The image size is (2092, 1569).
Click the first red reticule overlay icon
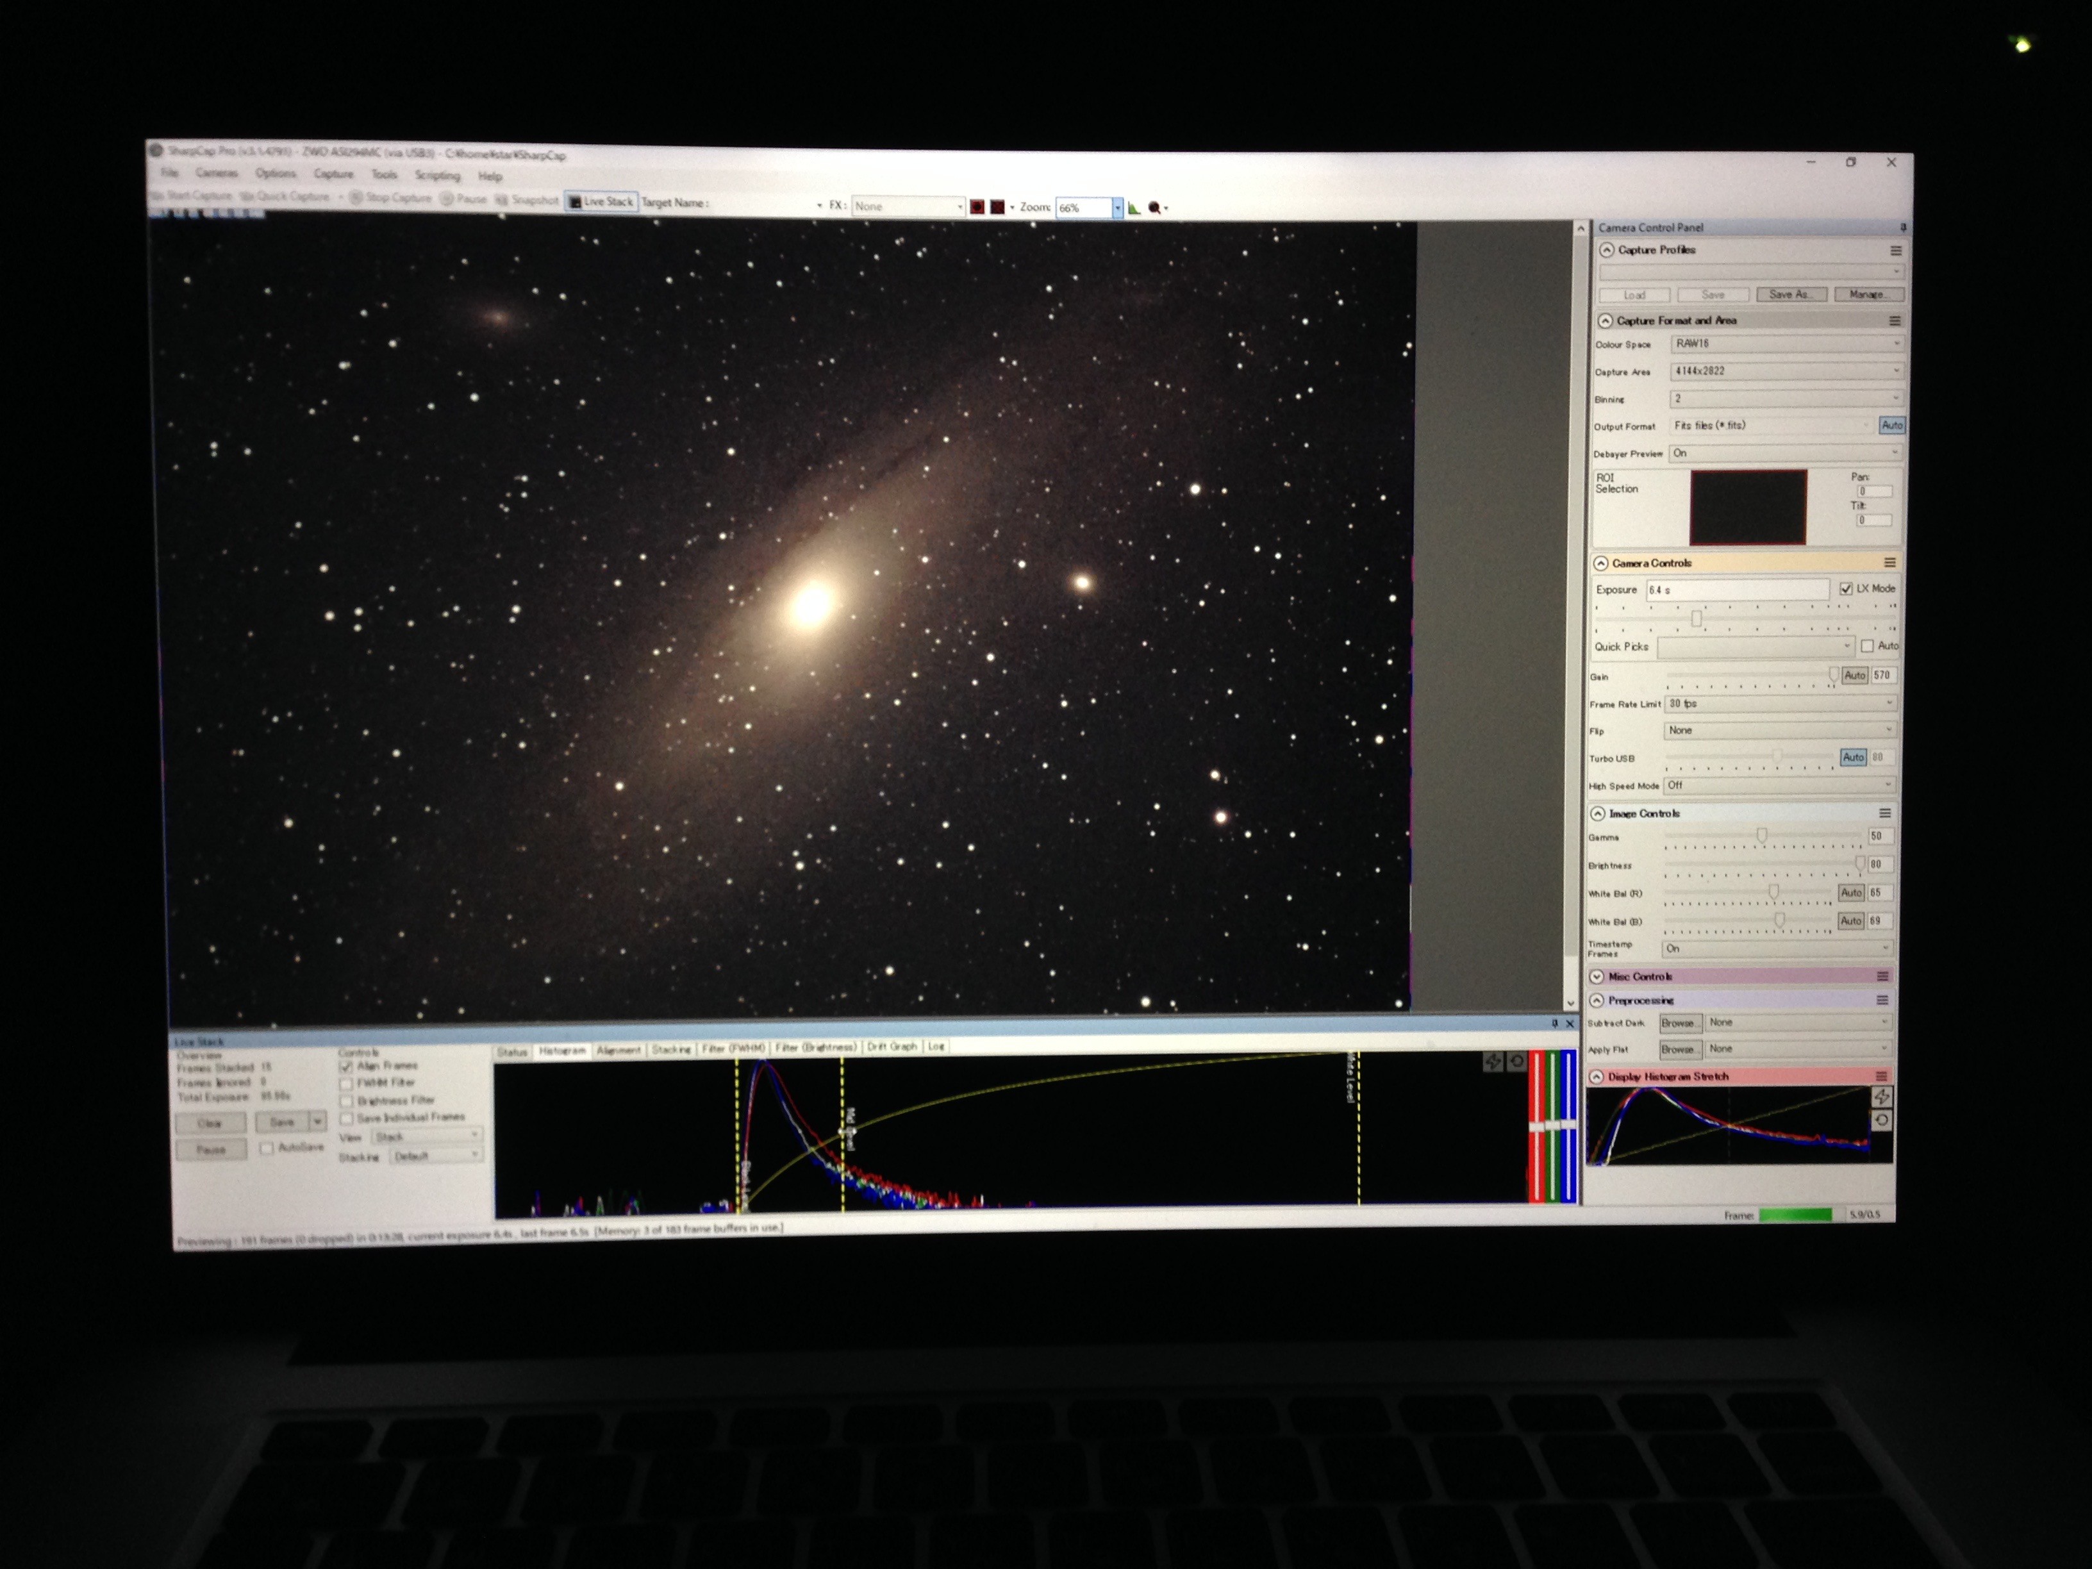[977, 206]
